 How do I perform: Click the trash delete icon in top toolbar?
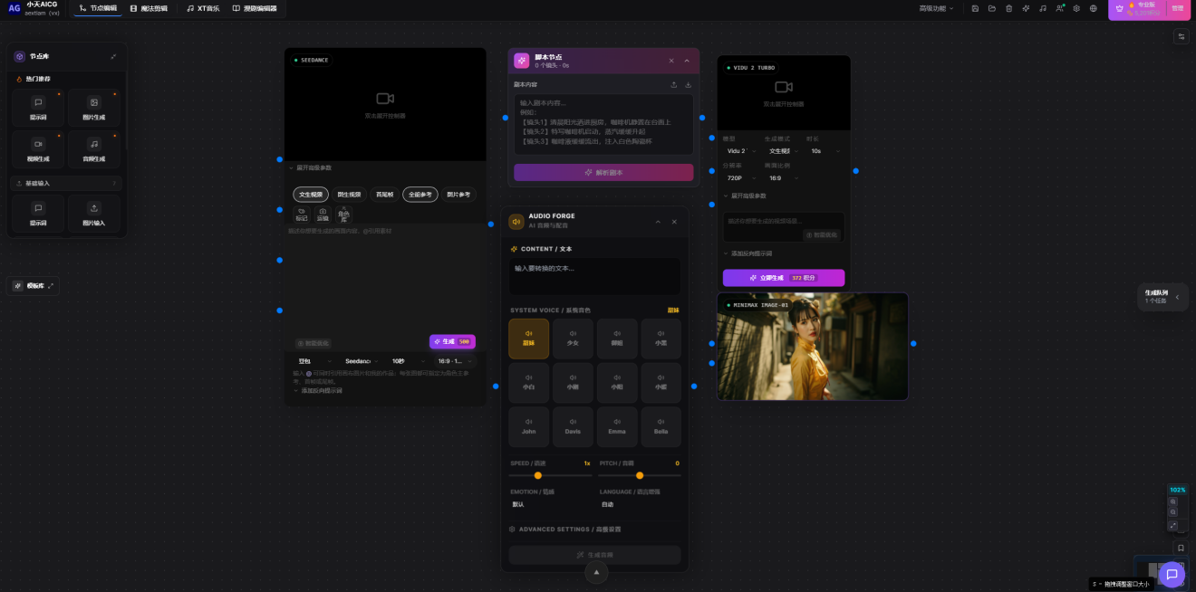pyautogui.click(x=1008, y=8)
